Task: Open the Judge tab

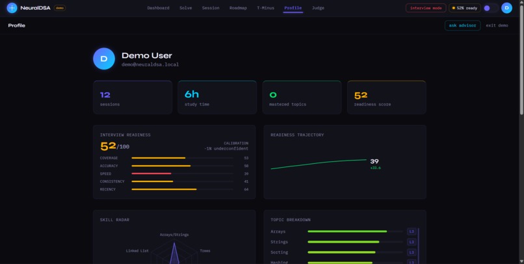Action: pos(318,8)
